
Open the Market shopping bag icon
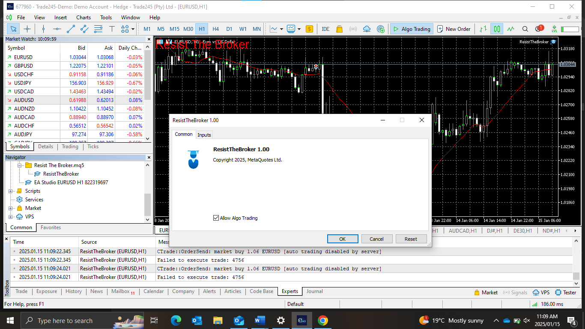point(339,29)
